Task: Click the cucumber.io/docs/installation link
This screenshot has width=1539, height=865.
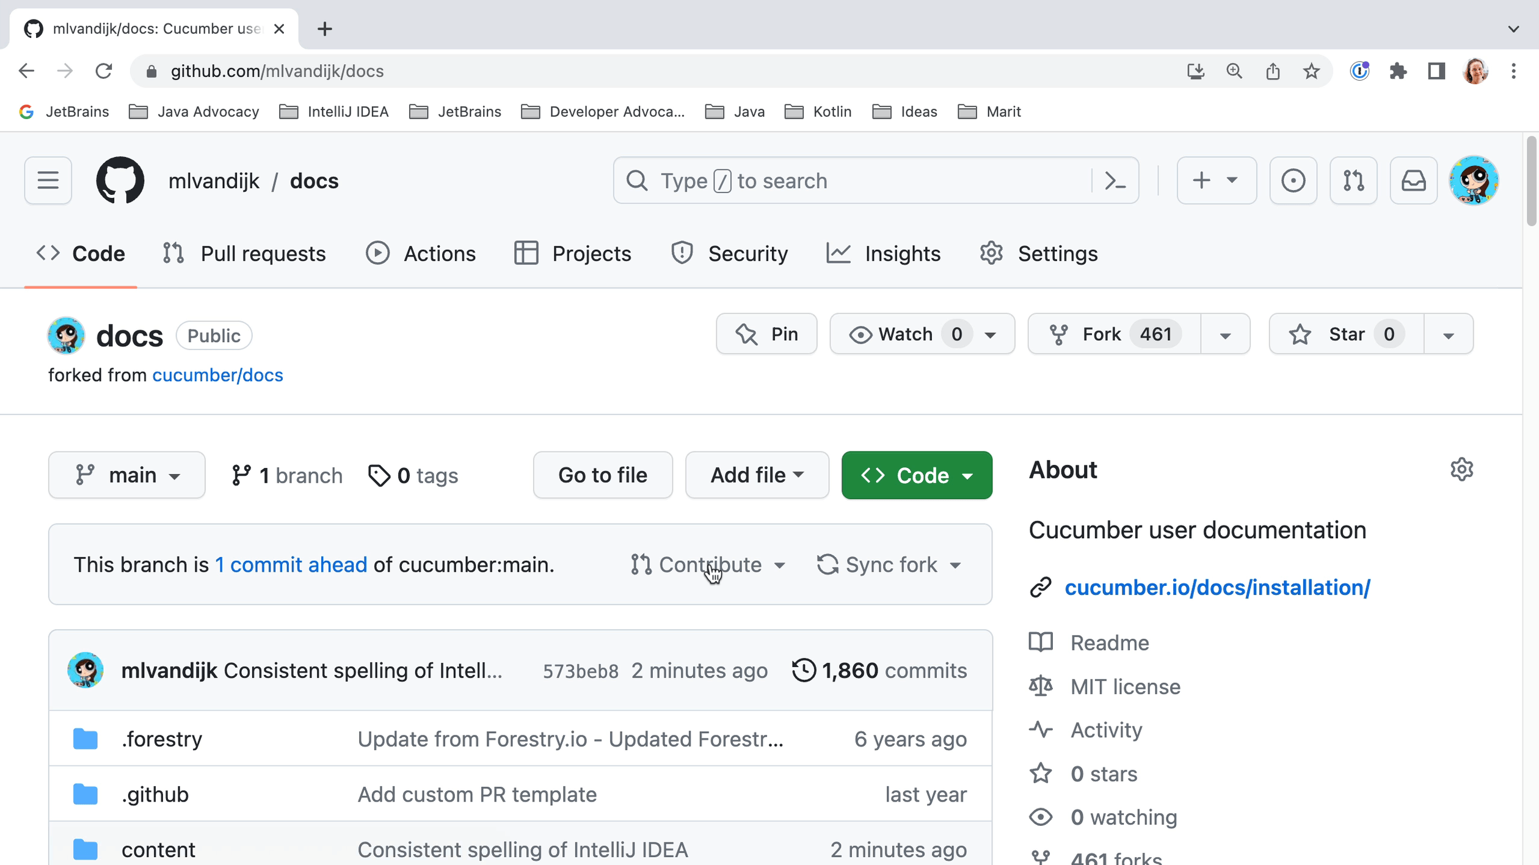Action: click(x=1218, y=587)
